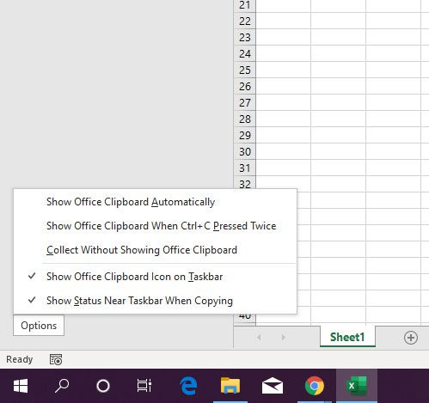Open the Mail app from the taskbar
Image resolution: width=429 pixels, height=403 pixels.
click(x=273, y=386)
